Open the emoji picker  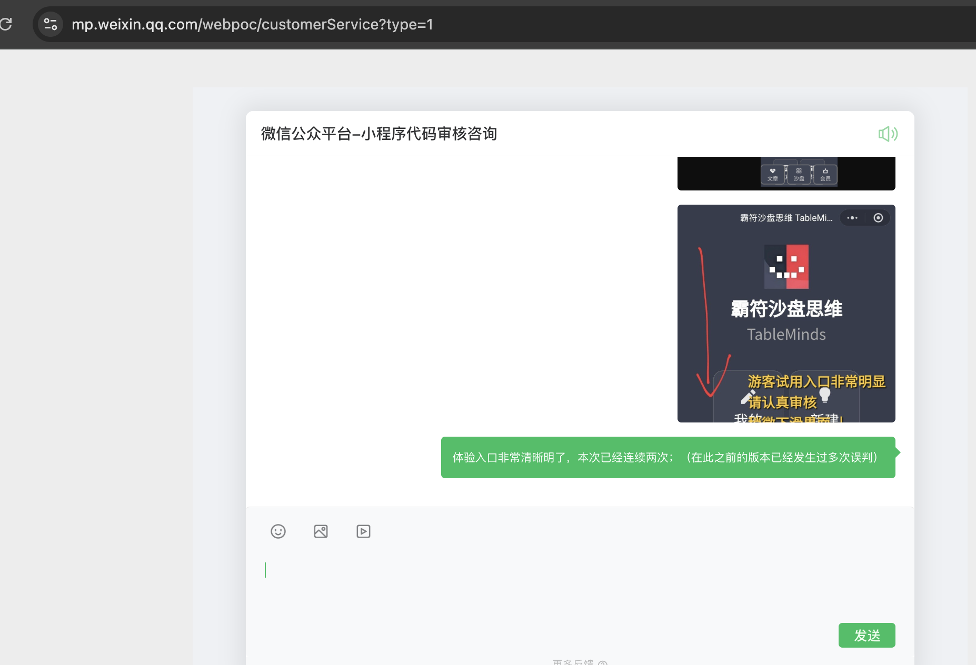coord(278,531)
